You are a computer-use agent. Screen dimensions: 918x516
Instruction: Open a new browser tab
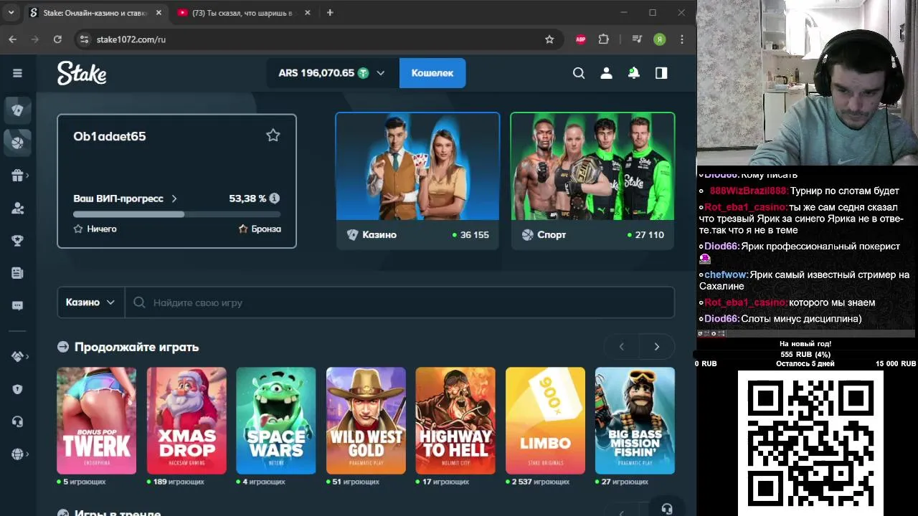pyautogui.click(x=330, y=13)
